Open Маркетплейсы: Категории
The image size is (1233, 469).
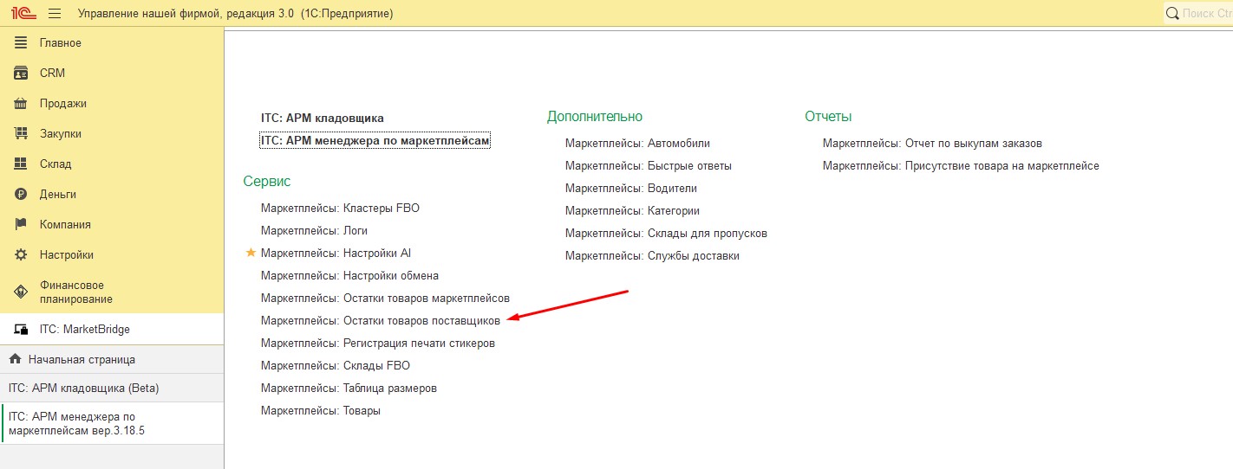[632, 210]
